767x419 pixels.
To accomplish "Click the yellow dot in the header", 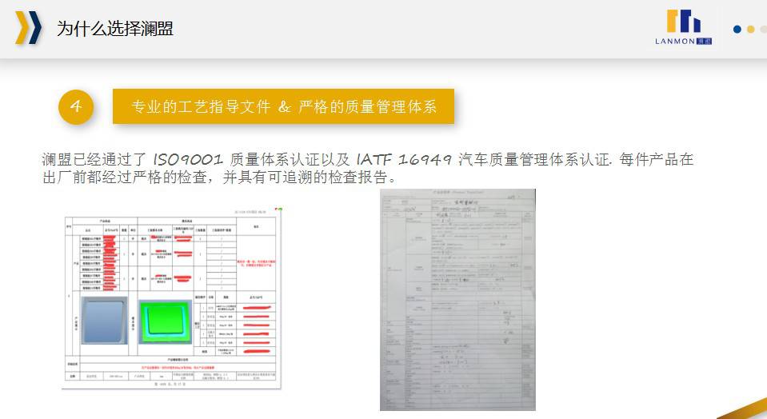I will [750, 30].
